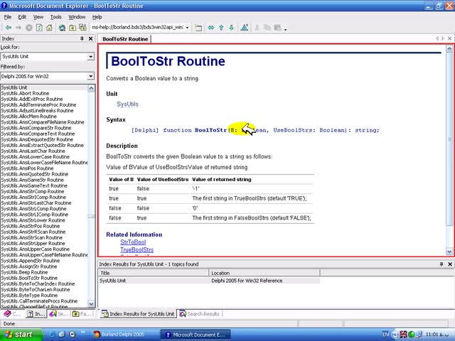Select SysUtils.AnsiPos Routine entry
This screenshot has height=341, width=455.
27,168
